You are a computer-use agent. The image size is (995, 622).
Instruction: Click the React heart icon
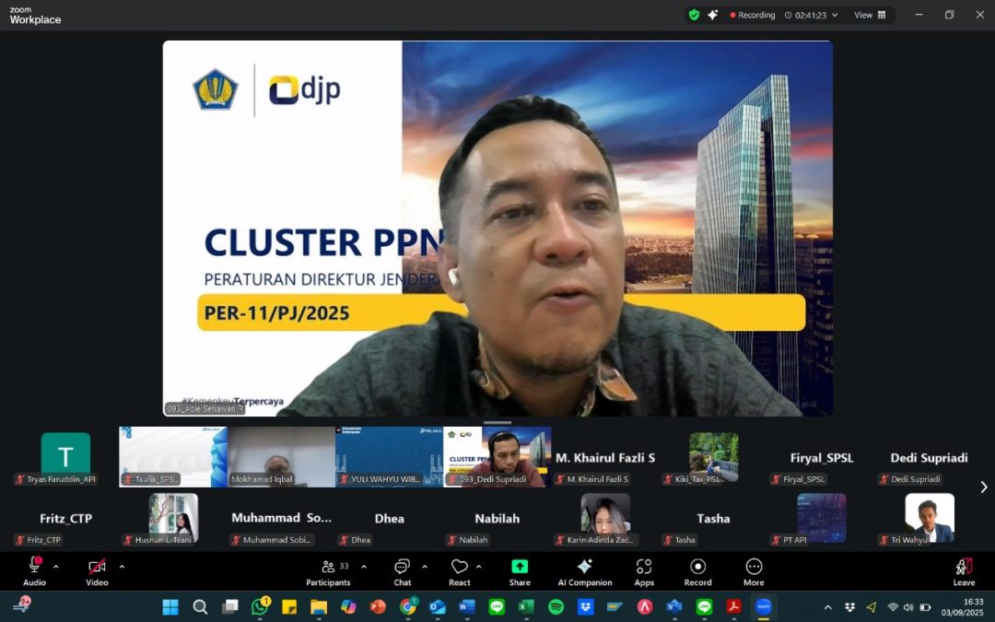(x=459, y=571)
